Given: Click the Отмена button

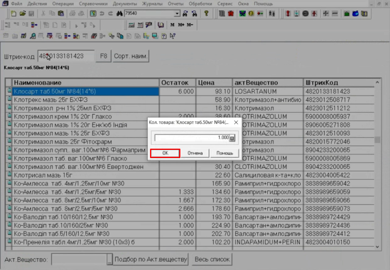Looking at the screenshot, I should (195, 153).
